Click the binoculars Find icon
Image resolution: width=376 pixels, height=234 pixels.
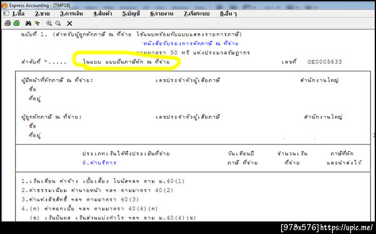coord(28,23)
